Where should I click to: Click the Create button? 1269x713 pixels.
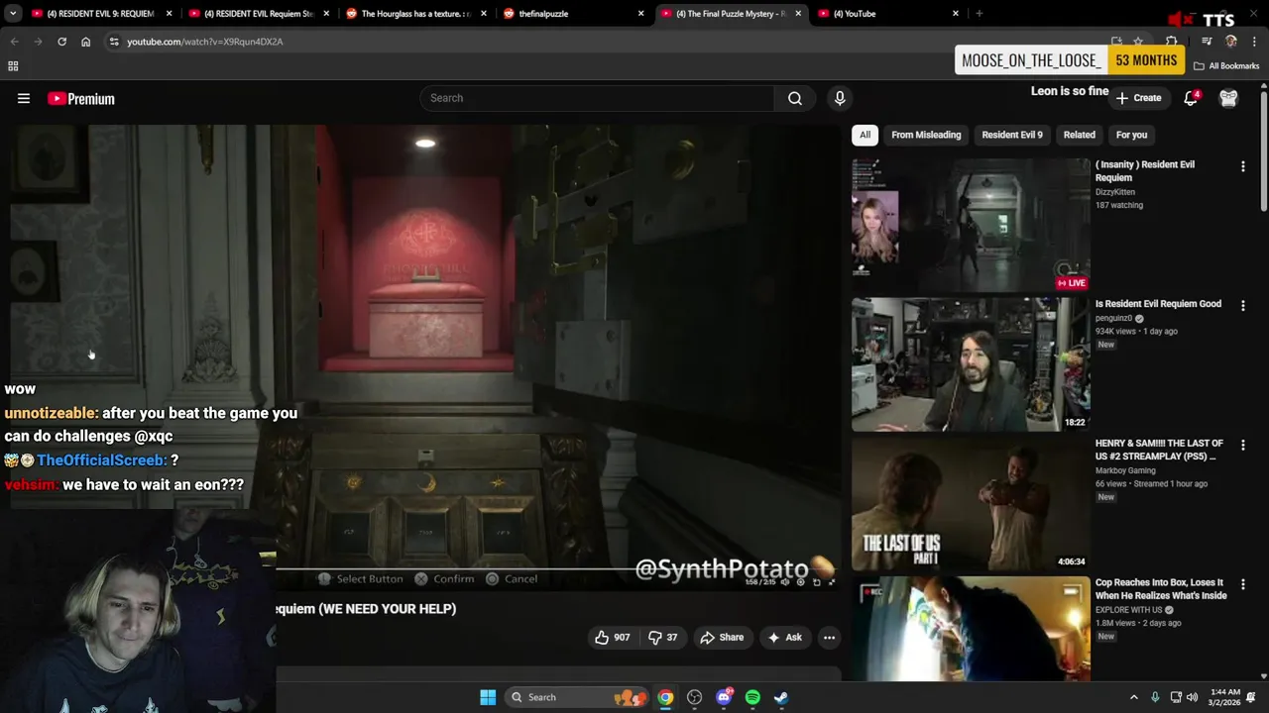[x=1138, y=98]
